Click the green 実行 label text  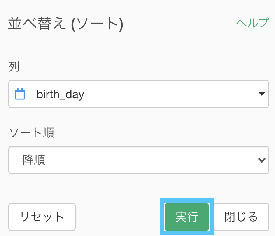tap(187, 217)
